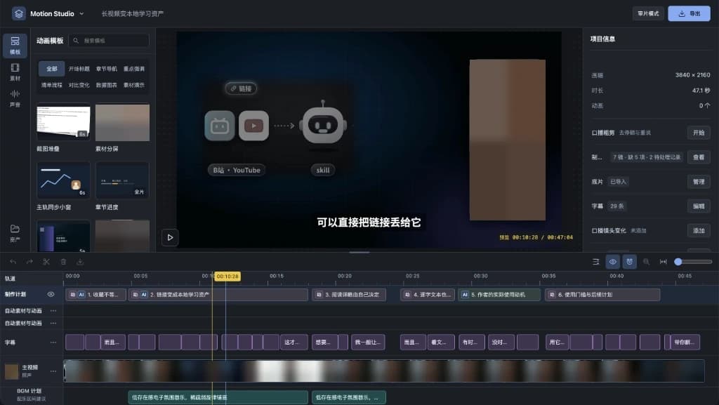This screenshot has height=405, width=719.
Task: Select the first BGM plan clip 低存在感电子氛围音乐
Action: click(x=218, y=397)
